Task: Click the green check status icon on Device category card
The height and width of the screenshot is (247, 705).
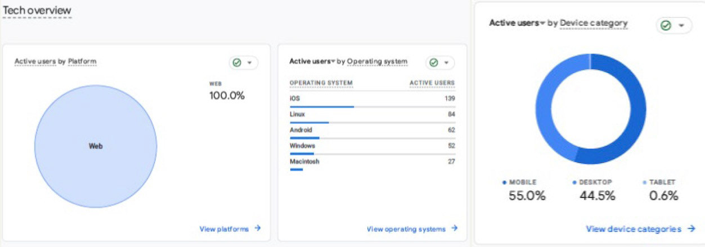Action: coord(666,25)
